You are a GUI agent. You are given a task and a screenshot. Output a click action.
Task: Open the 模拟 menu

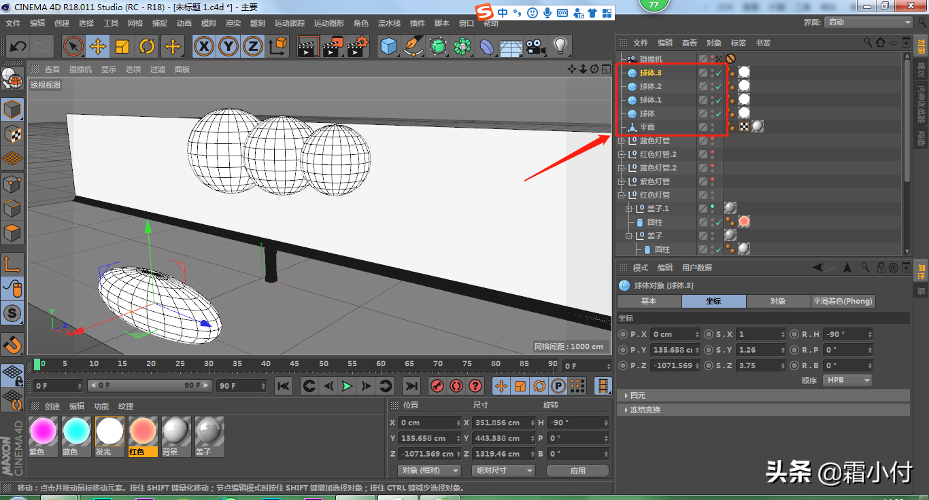click(209, 23)
